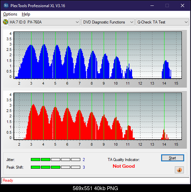191x192 pixels.
Task: Start the TA test
Action: [x=172, y=158]
